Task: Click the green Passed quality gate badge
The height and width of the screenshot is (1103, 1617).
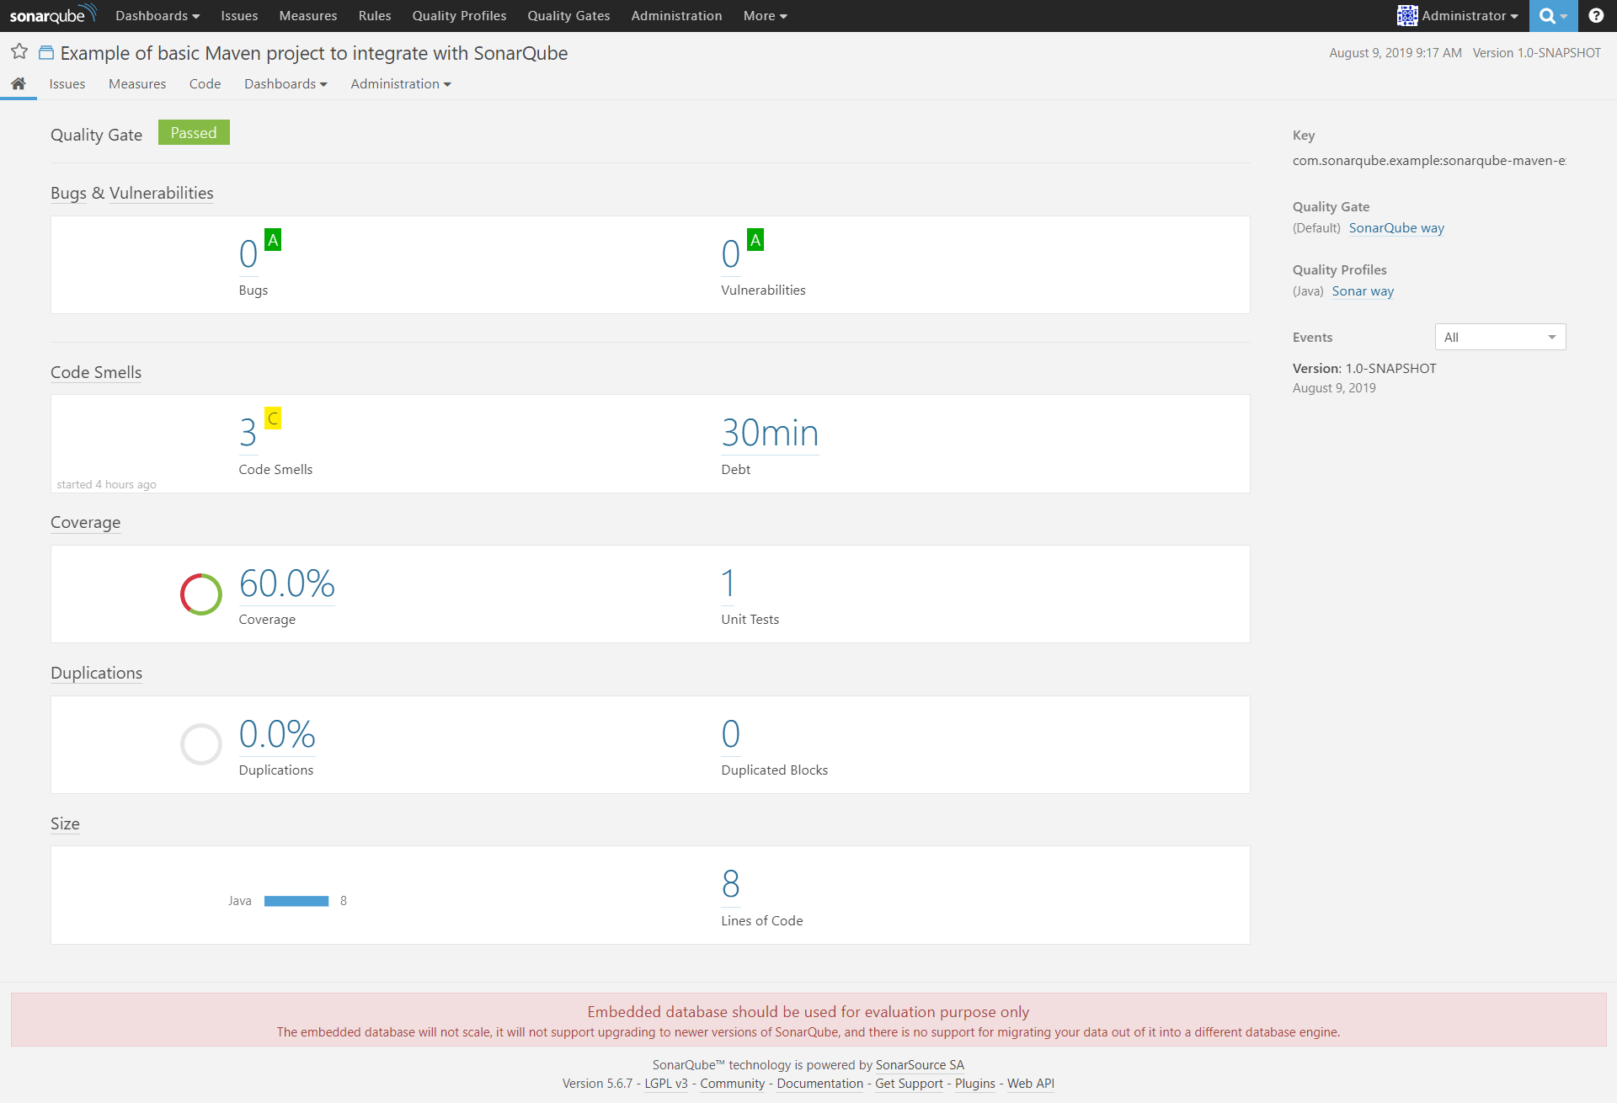Action: click(x=193, y=132)
